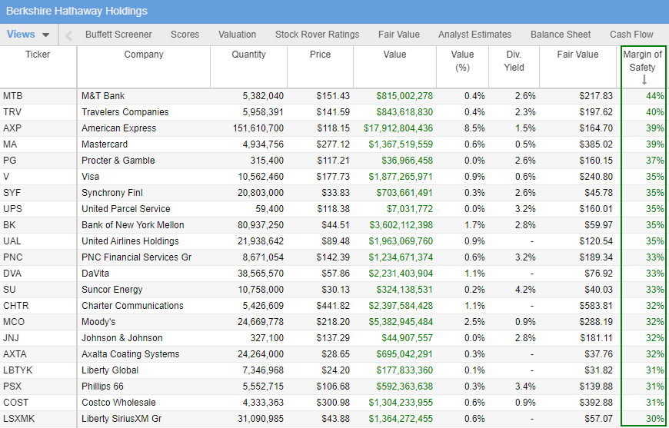Image resolution: width=669 pixels, height=428 pixels.
Task: Click the 2.5% Moody's value percent
Action: pos(474,322)
